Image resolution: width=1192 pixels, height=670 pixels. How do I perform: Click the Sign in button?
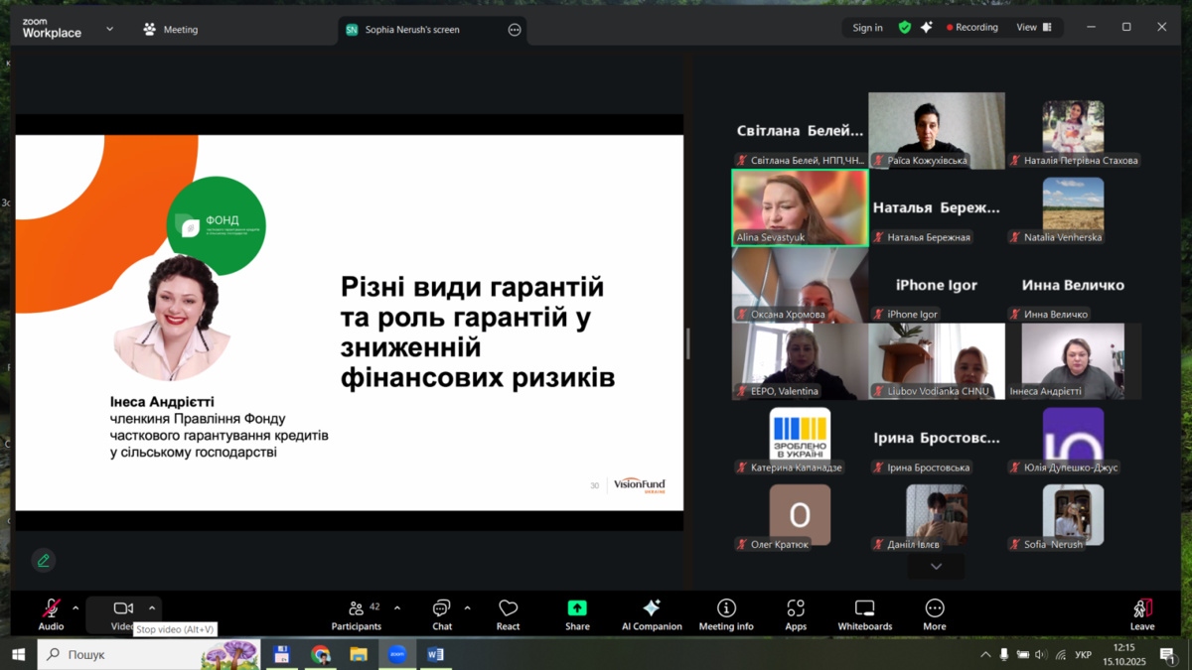click(867, 28)
